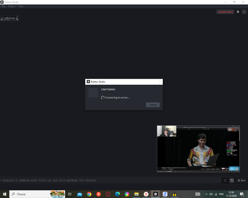The image size is (248, 198).
Task: Open the notifications bell icon
Action: tap(238, 12)
